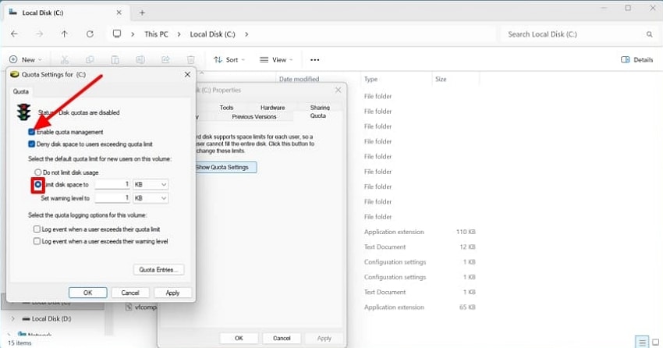Image resolution: width=663 pixels, height=348 pixels.
Task: Open the See more ellipsis menu
Action: [314, 60]
